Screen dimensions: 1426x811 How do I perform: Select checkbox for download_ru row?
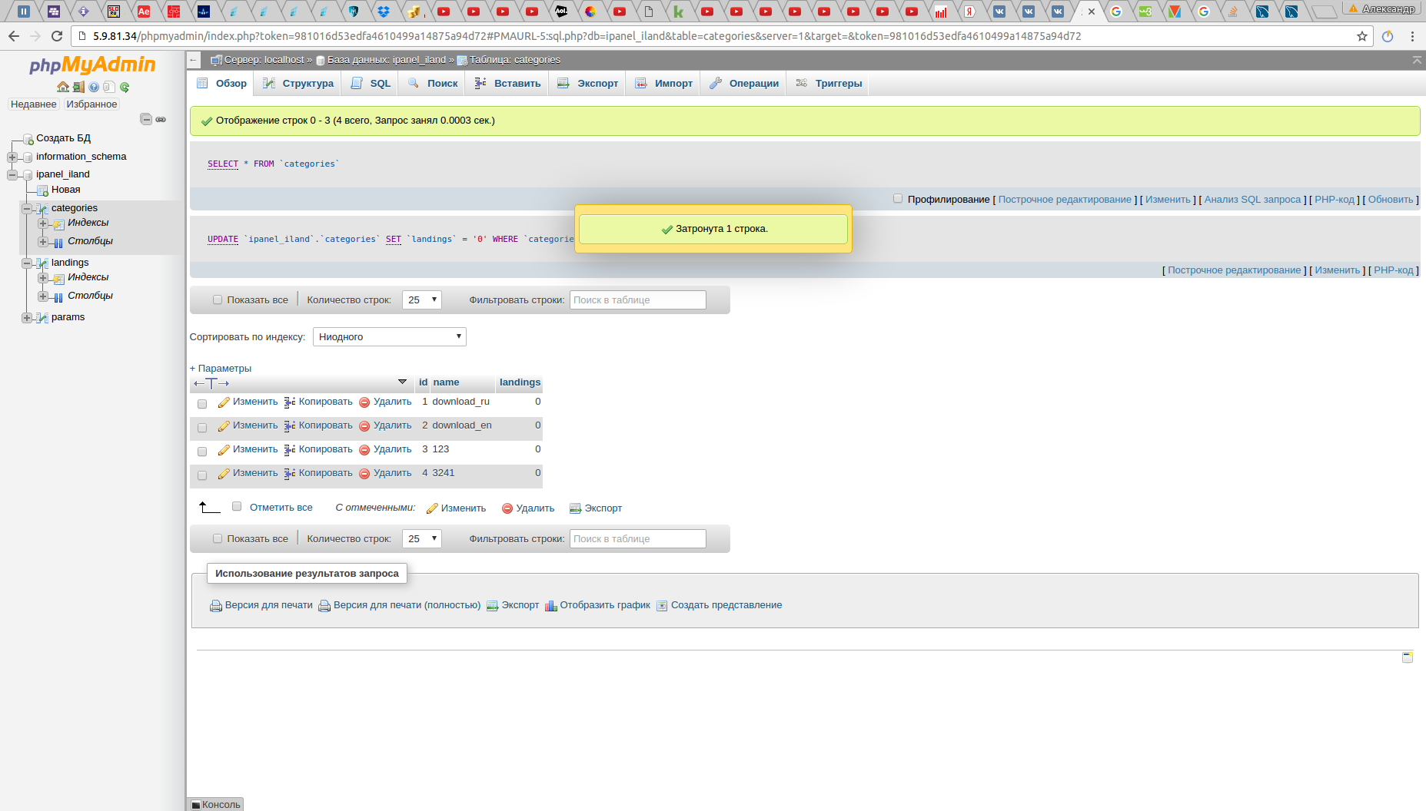tap(202, 404)
